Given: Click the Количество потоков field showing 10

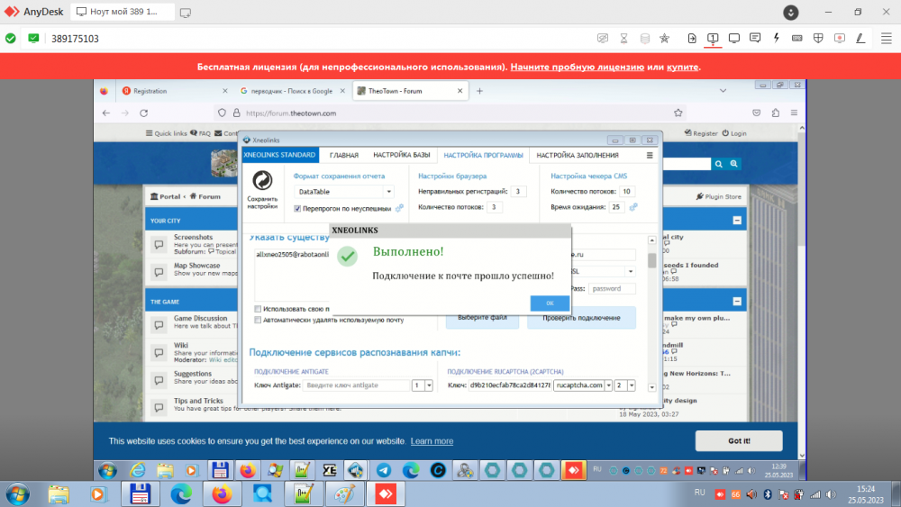Looking at the screenshot, I should pos(626,191).
